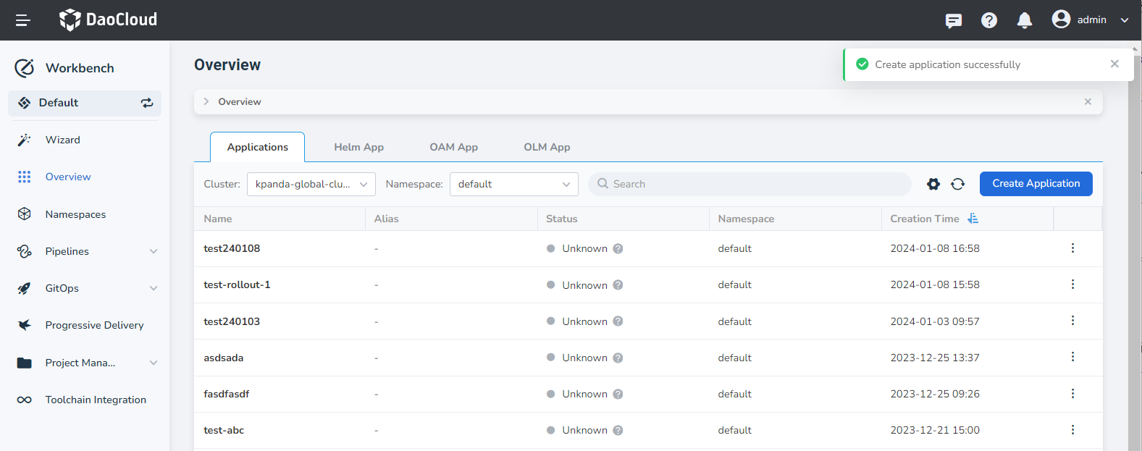1142x451 pixels.
Task: Expand the Overview collapsible panel
Action: 206,102
